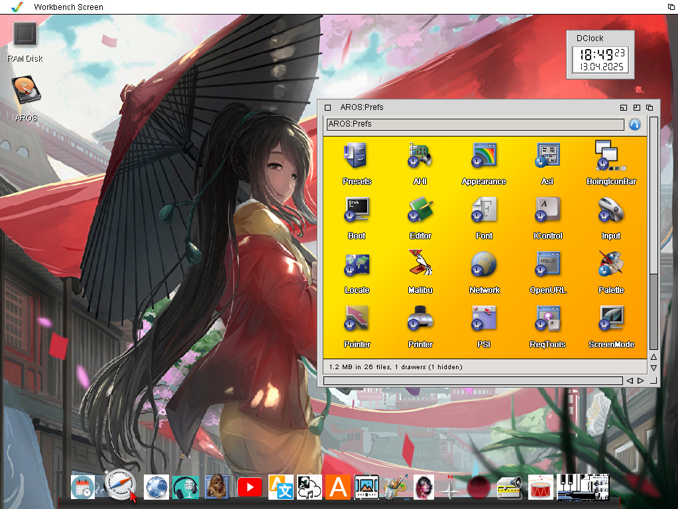Viewport: 678px width, 509px height.
Task: Launch the woman portrait app in the dock
Action: [424, 487]
